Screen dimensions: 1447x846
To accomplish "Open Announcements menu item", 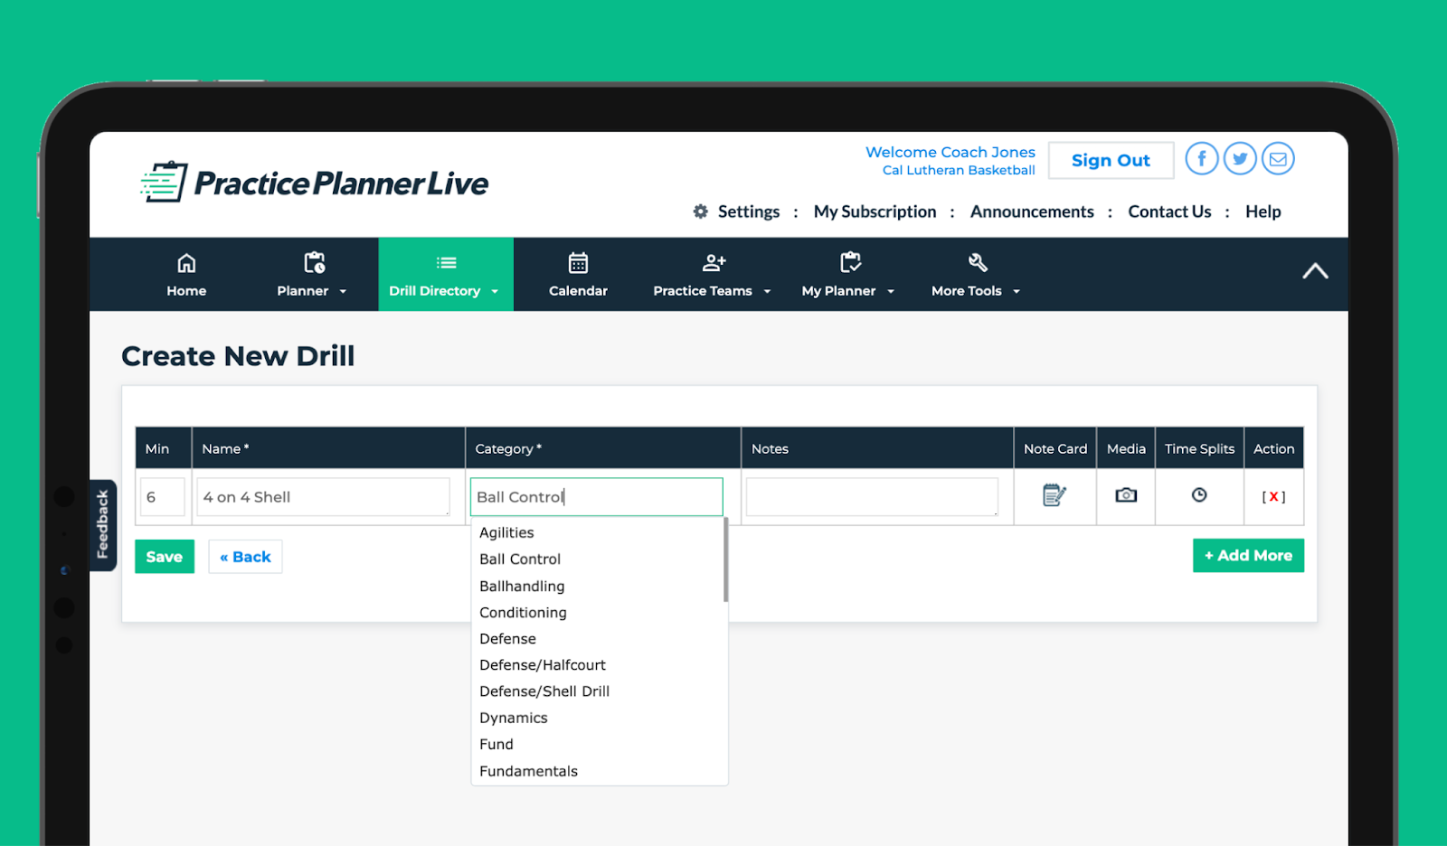I will click(x=1032, y=211).
